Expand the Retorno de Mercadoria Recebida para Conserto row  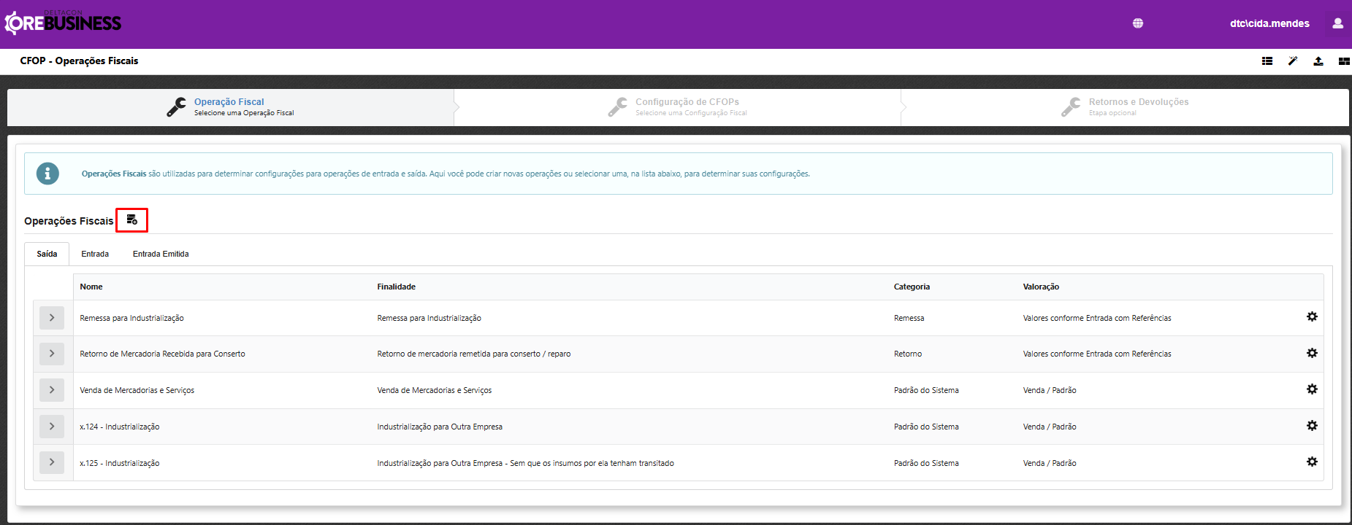pos(52,354)
